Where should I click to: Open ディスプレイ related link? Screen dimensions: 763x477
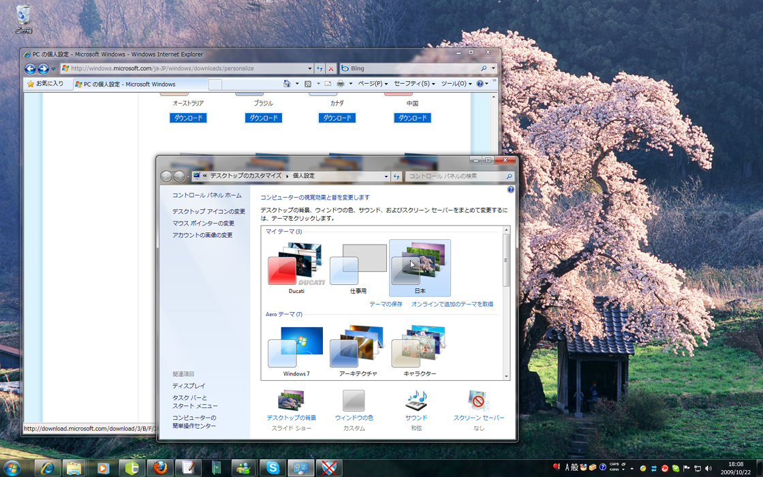click(189, 386)
